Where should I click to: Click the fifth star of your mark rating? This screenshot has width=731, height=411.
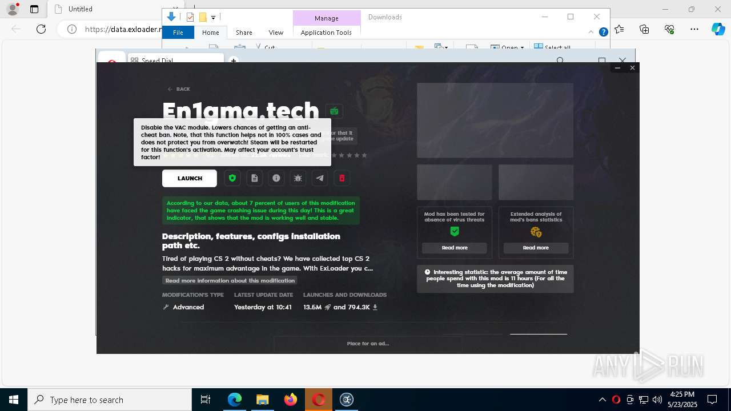[364, 155]
